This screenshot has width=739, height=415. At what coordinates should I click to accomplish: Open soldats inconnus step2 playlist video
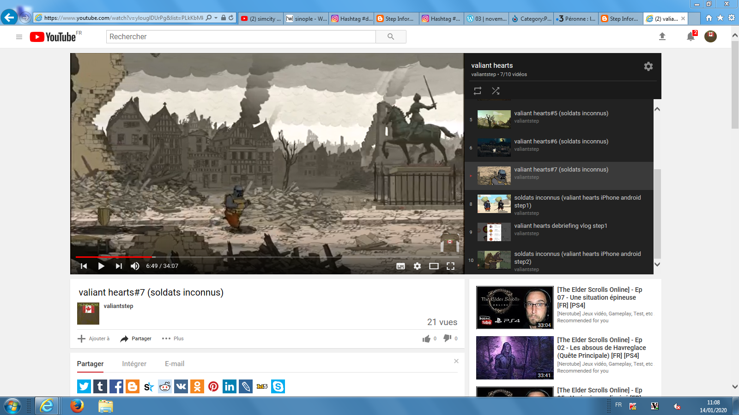[559, 260]
